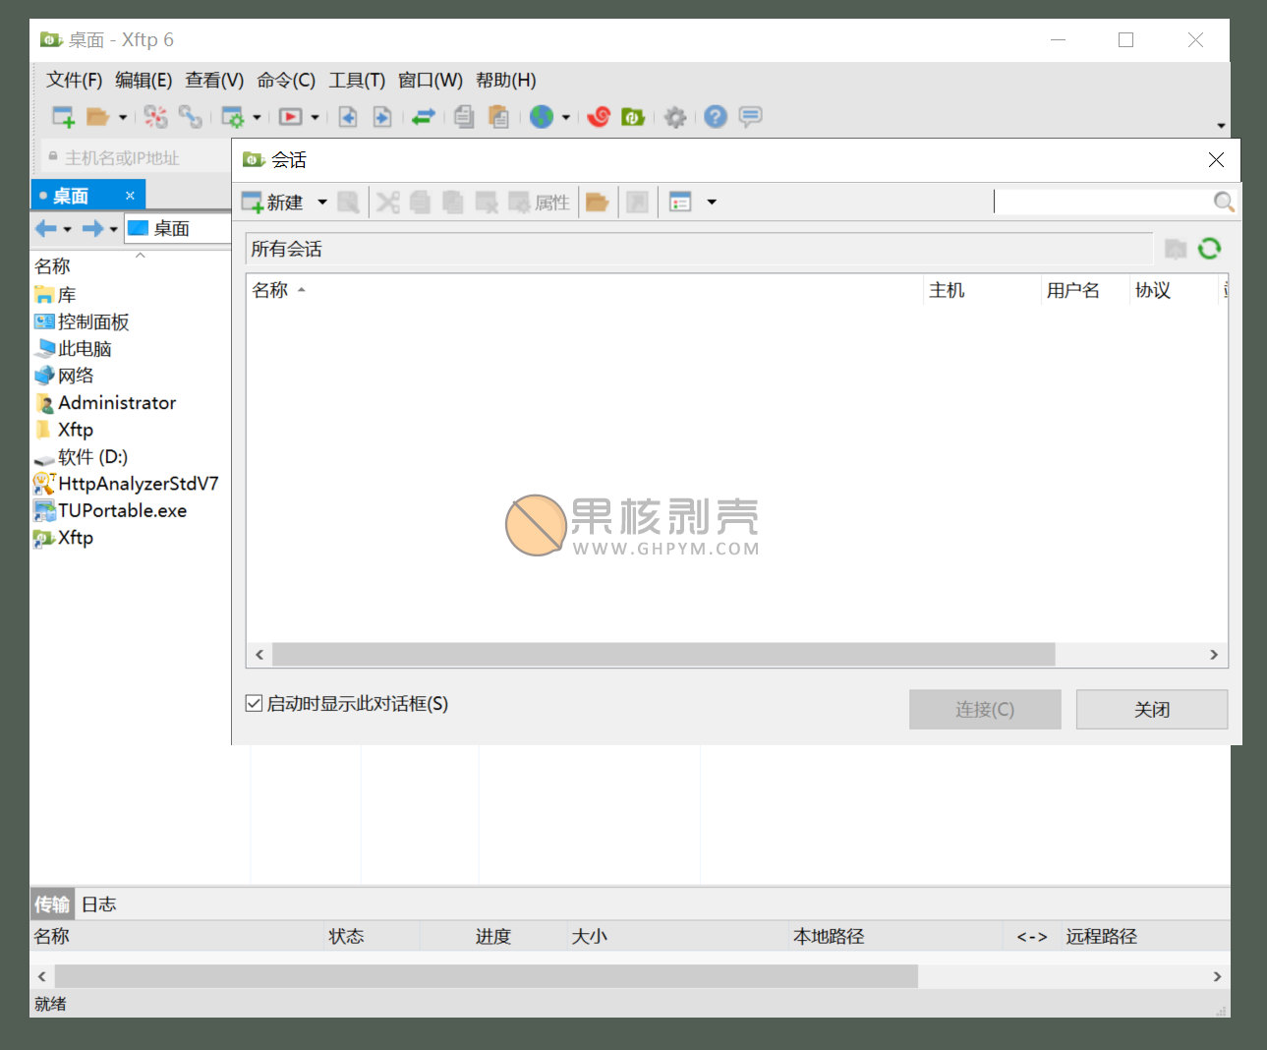The image size is (1267, 1050).
Task: Click the new session icon in main toolbar
Action: pos(63,117)
